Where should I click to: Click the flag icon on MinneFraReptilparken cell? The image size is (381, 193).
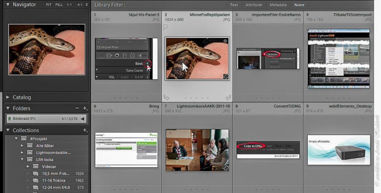pos(165,28)
